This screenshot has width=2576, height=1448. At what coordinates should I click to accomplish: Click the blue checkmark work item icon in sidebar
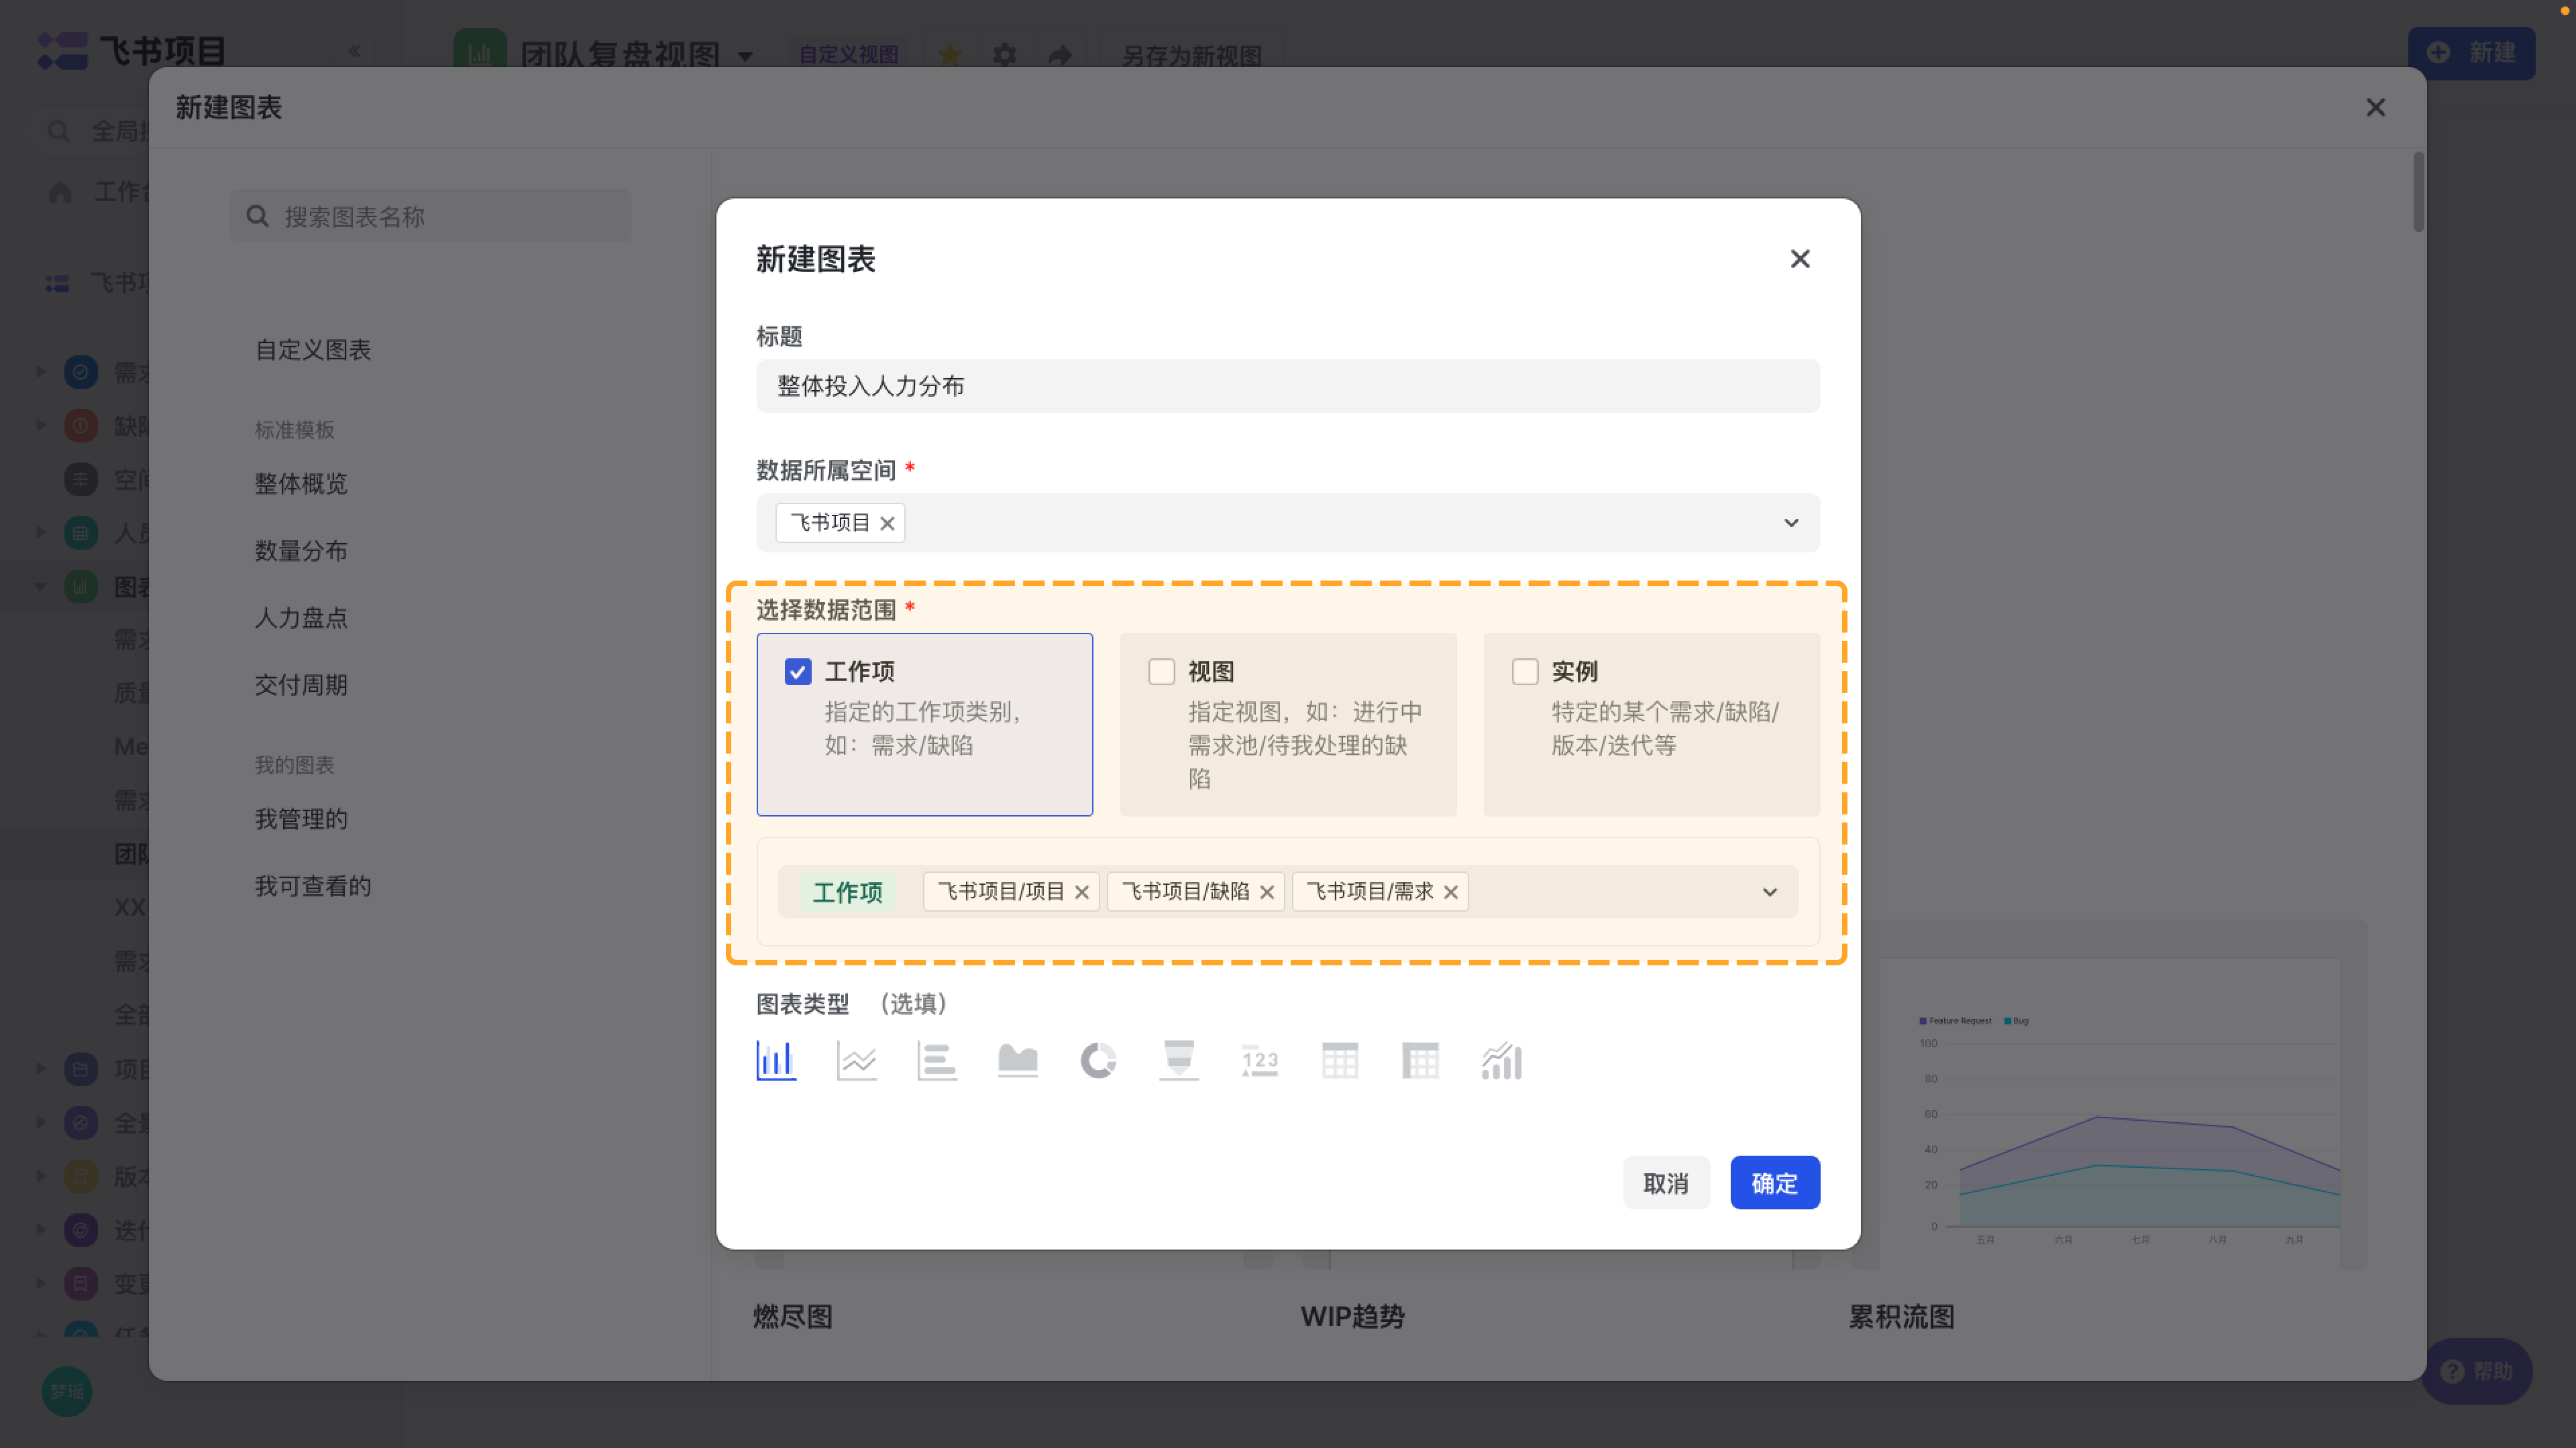(81, 372)
